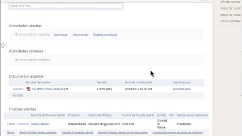Click the 'Nombre del archivo' column header

point(38,82)
